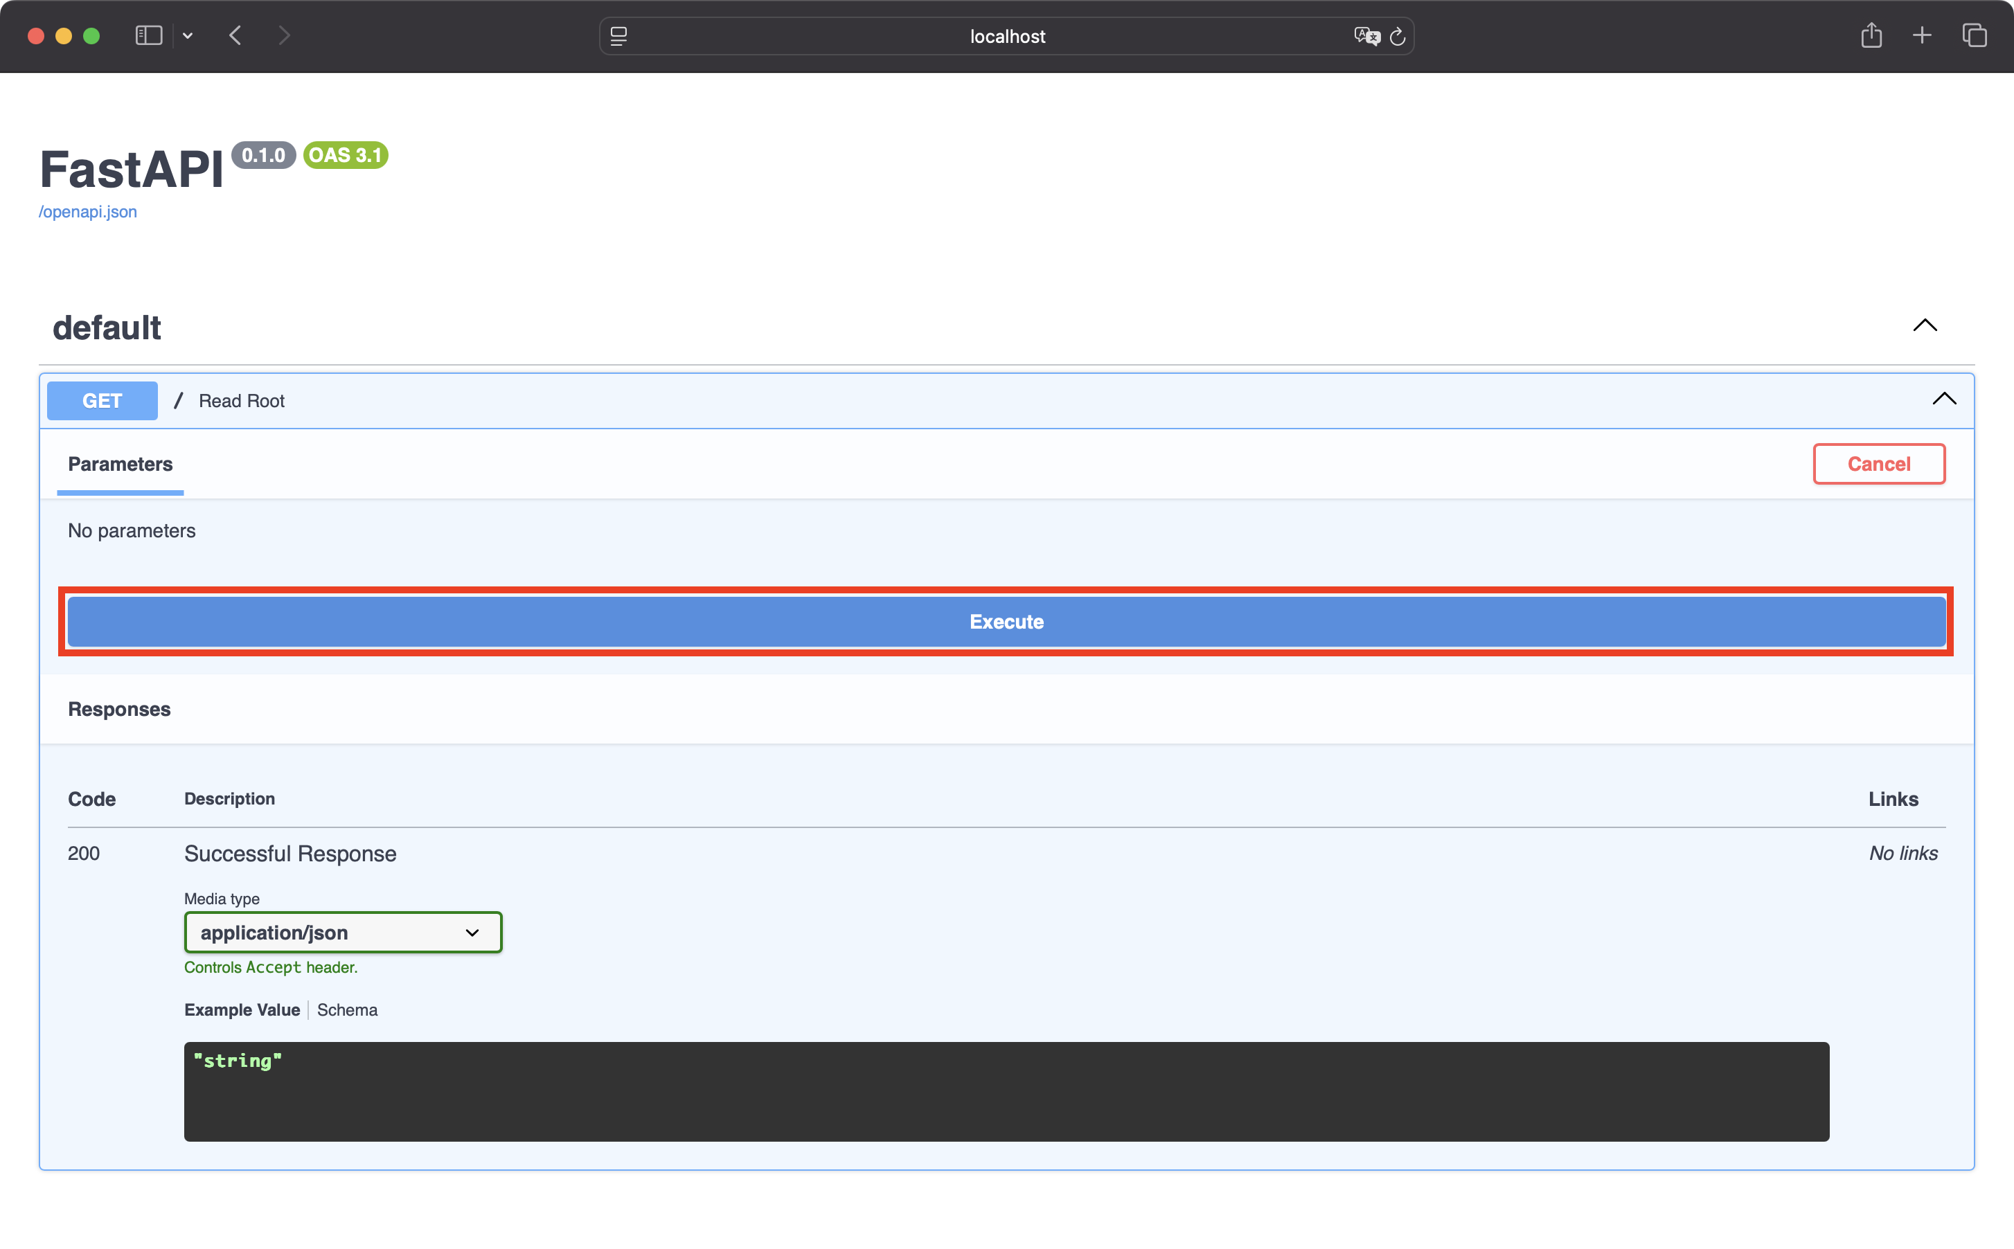Reload the localhost page
The width and height of the screenshot is (2014, 1249).
point(1397,36)
